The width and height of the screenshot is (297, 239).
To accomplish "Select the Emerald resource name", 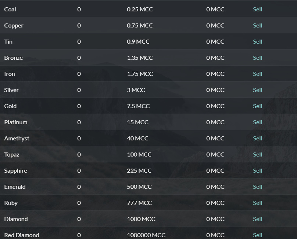I will (x=15, y=187).
